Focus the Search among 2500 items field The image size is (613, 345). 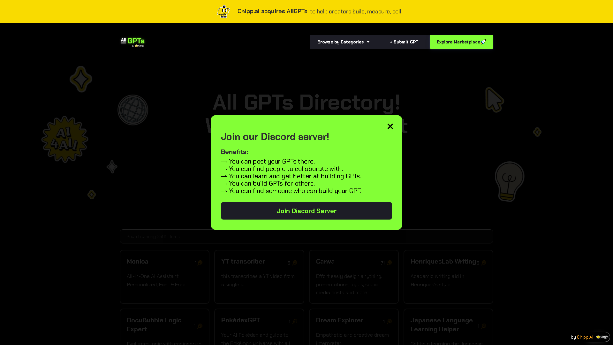[306, 236]
